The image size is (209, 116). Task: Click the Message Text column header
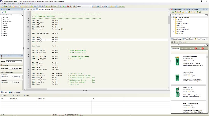(x=64, y=98)
